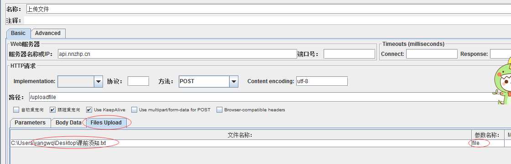Click the 文件名称 column header

pyautogui.click(x=241, y=135)
